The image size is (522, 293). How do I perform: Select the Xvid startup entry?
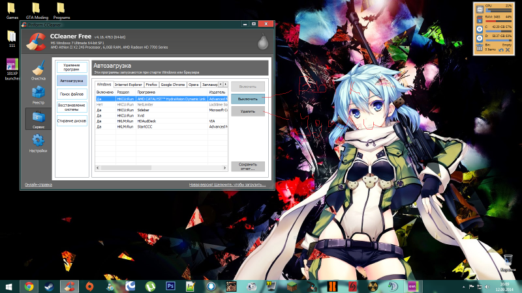tap(161, 116)
